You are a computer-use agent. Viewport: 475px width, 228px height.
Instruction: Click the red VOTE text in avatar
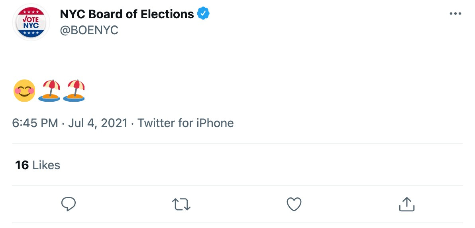point(31,19)
